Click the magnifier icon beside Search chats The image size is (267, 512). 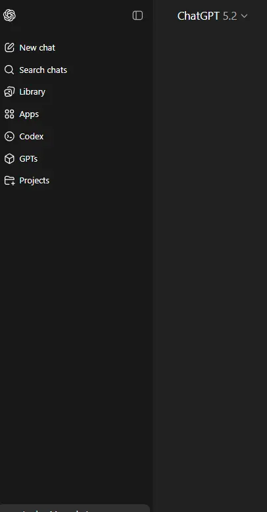[x=9, y=70]
